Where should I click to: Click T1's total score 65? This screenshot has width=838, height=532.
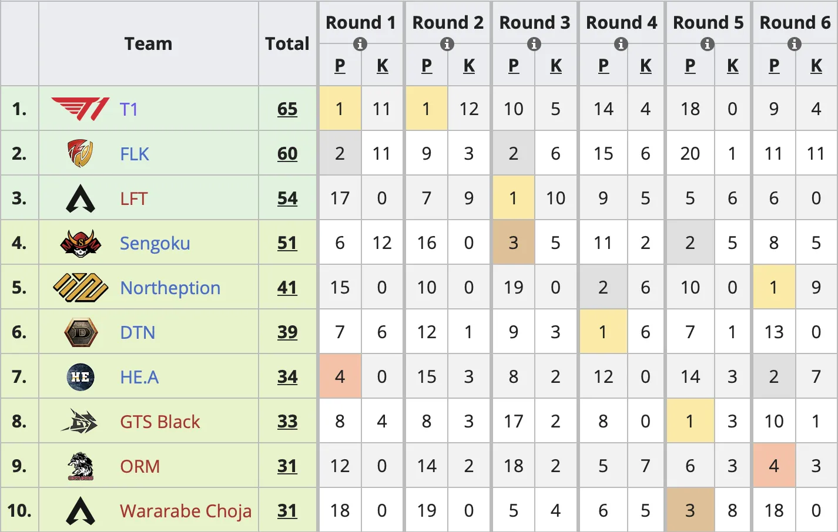pyautogui.click(x=287, y=109)
